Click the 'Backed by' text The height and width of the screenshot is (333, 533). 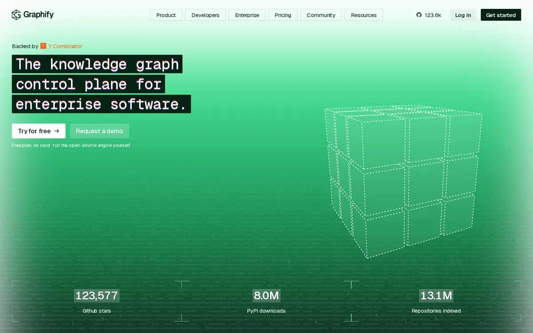click(25, 46)
